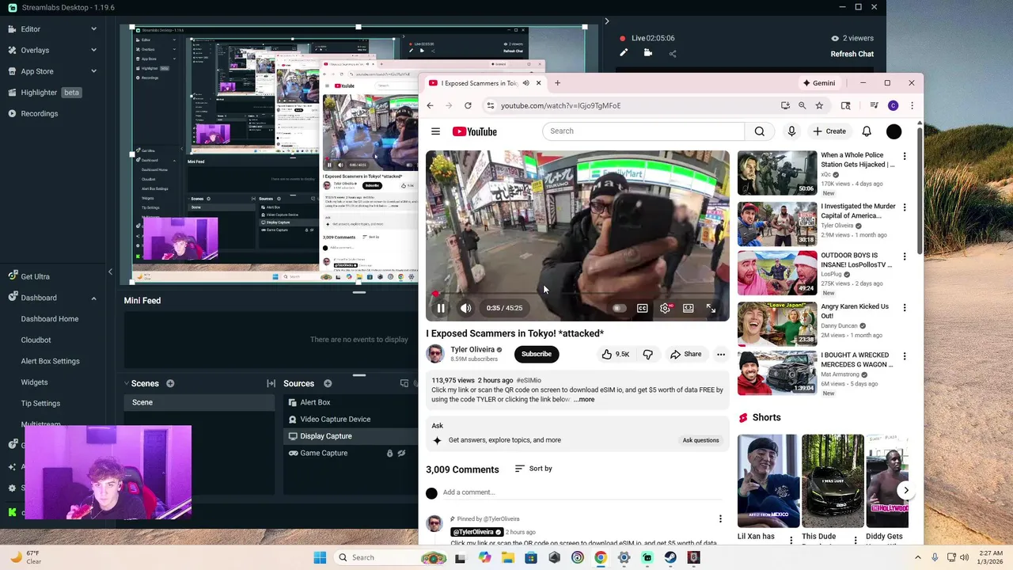Add a new source with plus icon
The height and width of the screenshot is (570, 1013).
[328, 384]
